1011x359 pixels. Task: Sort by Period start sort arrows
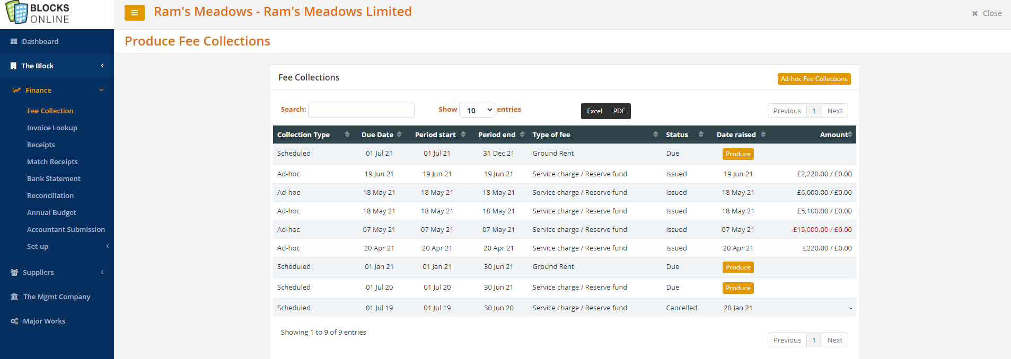pyautogui.click(x=463, y=134)
